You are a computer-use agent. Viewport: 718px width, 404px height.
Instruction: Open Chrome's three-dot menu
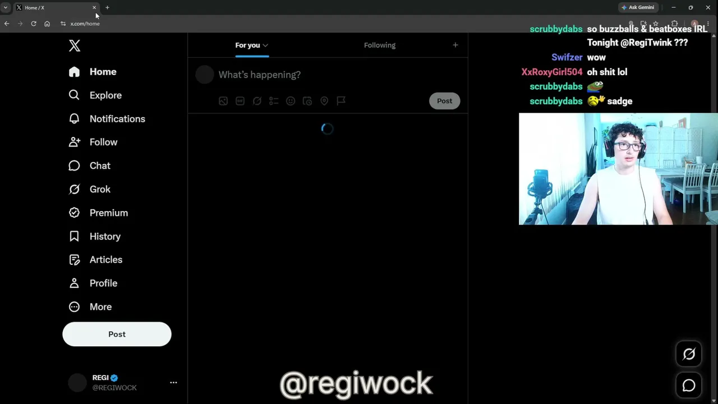tap(708, 24)
